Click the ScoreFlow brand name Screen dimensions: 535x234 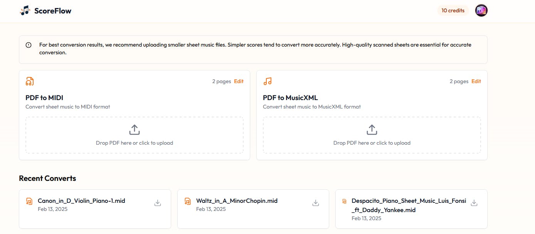click(53, 11)
